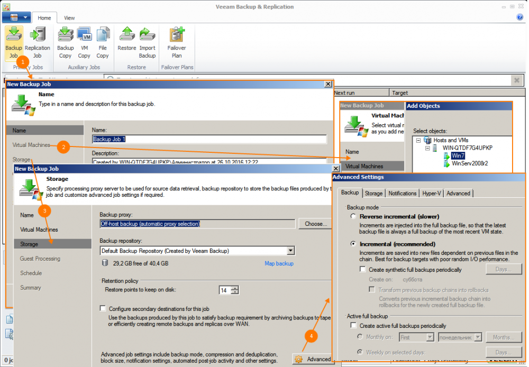Click the job Description text field
This screenshot has width=529, height=367.
point(209,161)
